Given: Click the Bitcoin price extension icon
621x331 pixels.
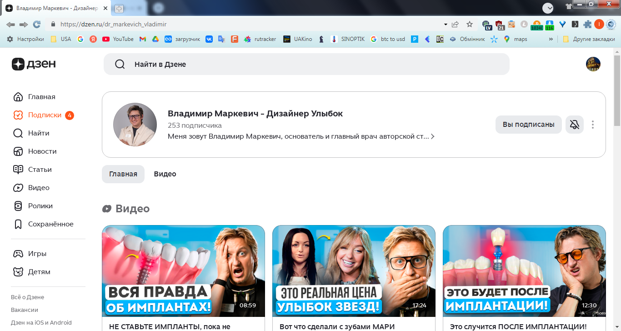Looking at the screenshot, I should (x=537, y=25).
